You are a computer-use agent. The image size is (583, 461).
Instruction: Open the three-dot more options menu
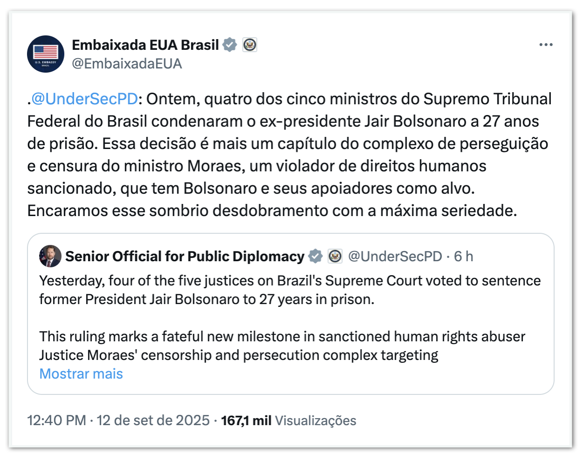tap(546, 45)
